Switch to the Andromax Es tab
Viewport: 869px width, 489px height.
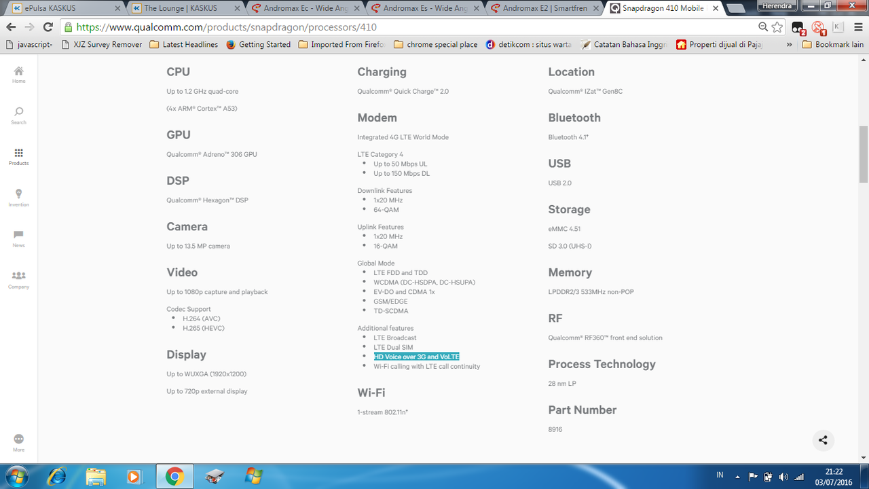pyautogui.click(x=424, y=8)
